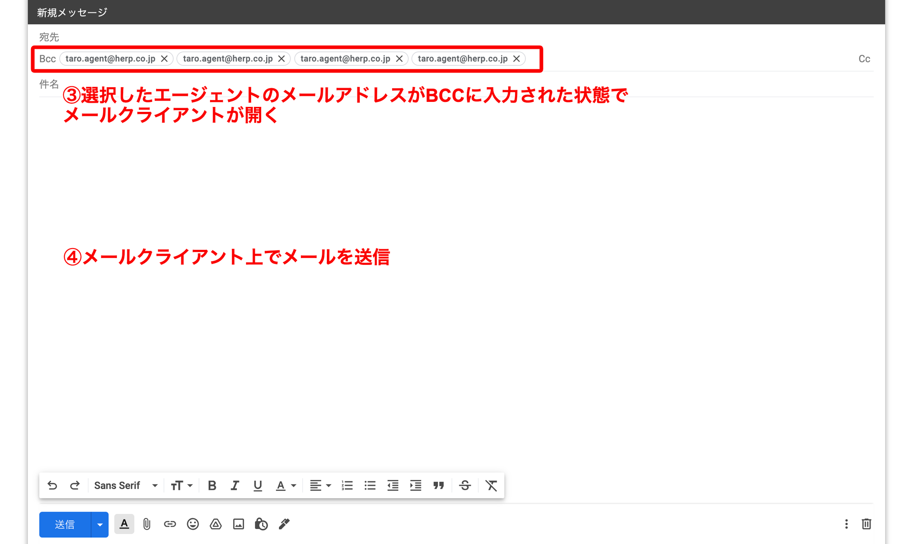
Task: Toggle italic formatting
Action: click(x=235, y=486)
